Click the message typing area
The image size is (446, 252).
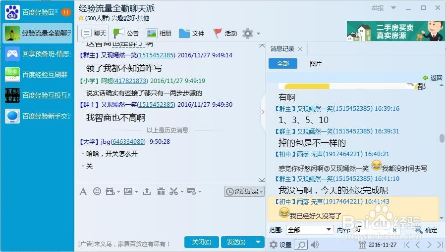[169, 215]
